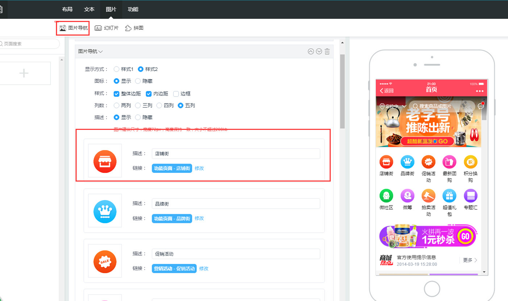Delete the 图片导航 module with trash icon
Screen dimensions: 508x301
click(x=327, y=51)
